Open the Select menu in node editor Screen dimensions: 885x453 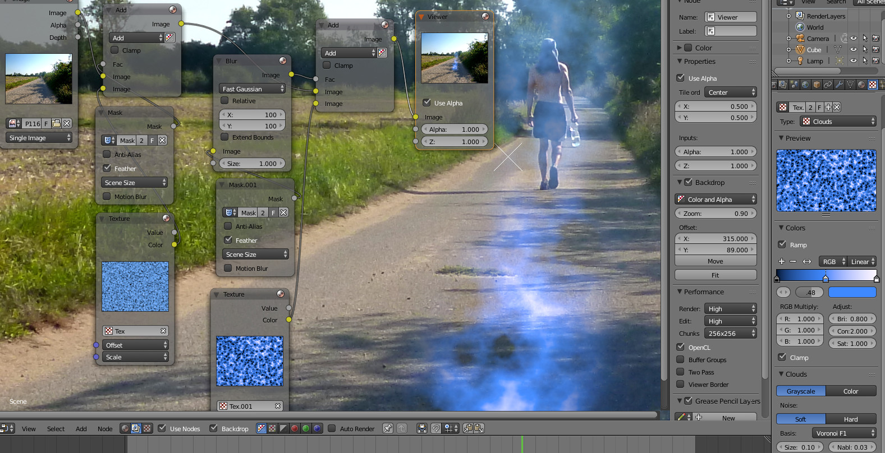pyautogui.click(x=56, y=429)
